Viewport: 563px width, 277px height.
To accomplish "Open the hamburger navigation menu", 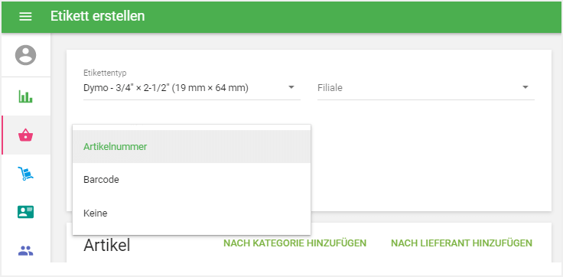I will 25,16.
